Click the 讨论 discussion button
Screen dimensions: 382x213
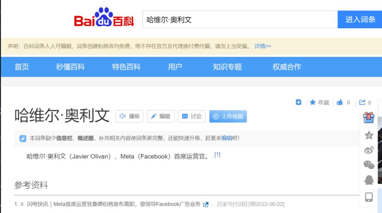192,116
